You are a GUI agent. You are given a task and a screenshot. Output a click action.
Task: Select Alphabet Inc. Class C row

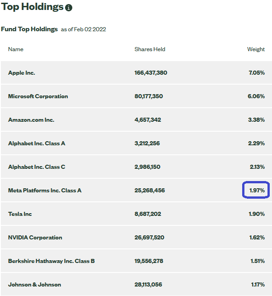136,167
